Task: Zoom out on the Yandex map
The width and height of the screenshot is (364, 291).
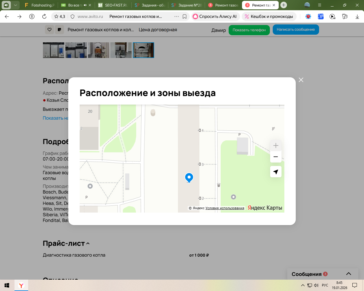Action: 276,157
